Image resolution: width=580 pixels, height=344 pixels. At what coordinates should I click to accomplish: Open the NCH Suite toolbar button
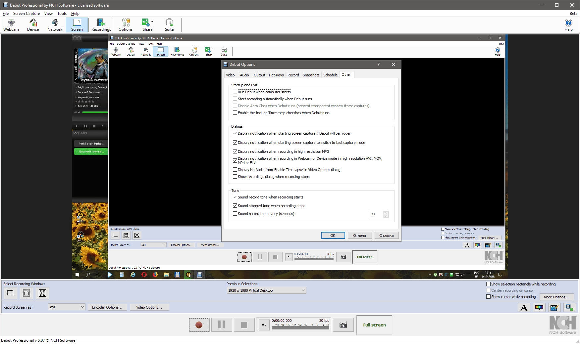tap(169, 25)
